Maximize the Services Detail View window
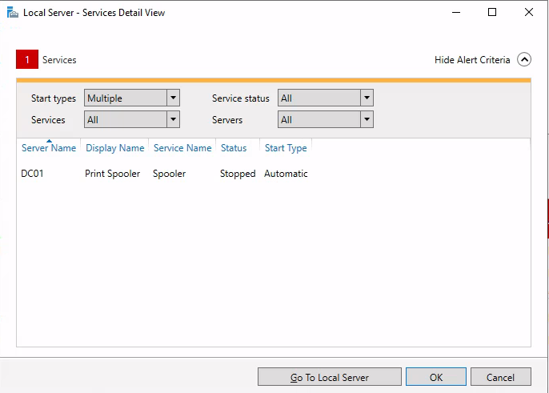Viewport: 549px width, 393px height. point(492,12)
